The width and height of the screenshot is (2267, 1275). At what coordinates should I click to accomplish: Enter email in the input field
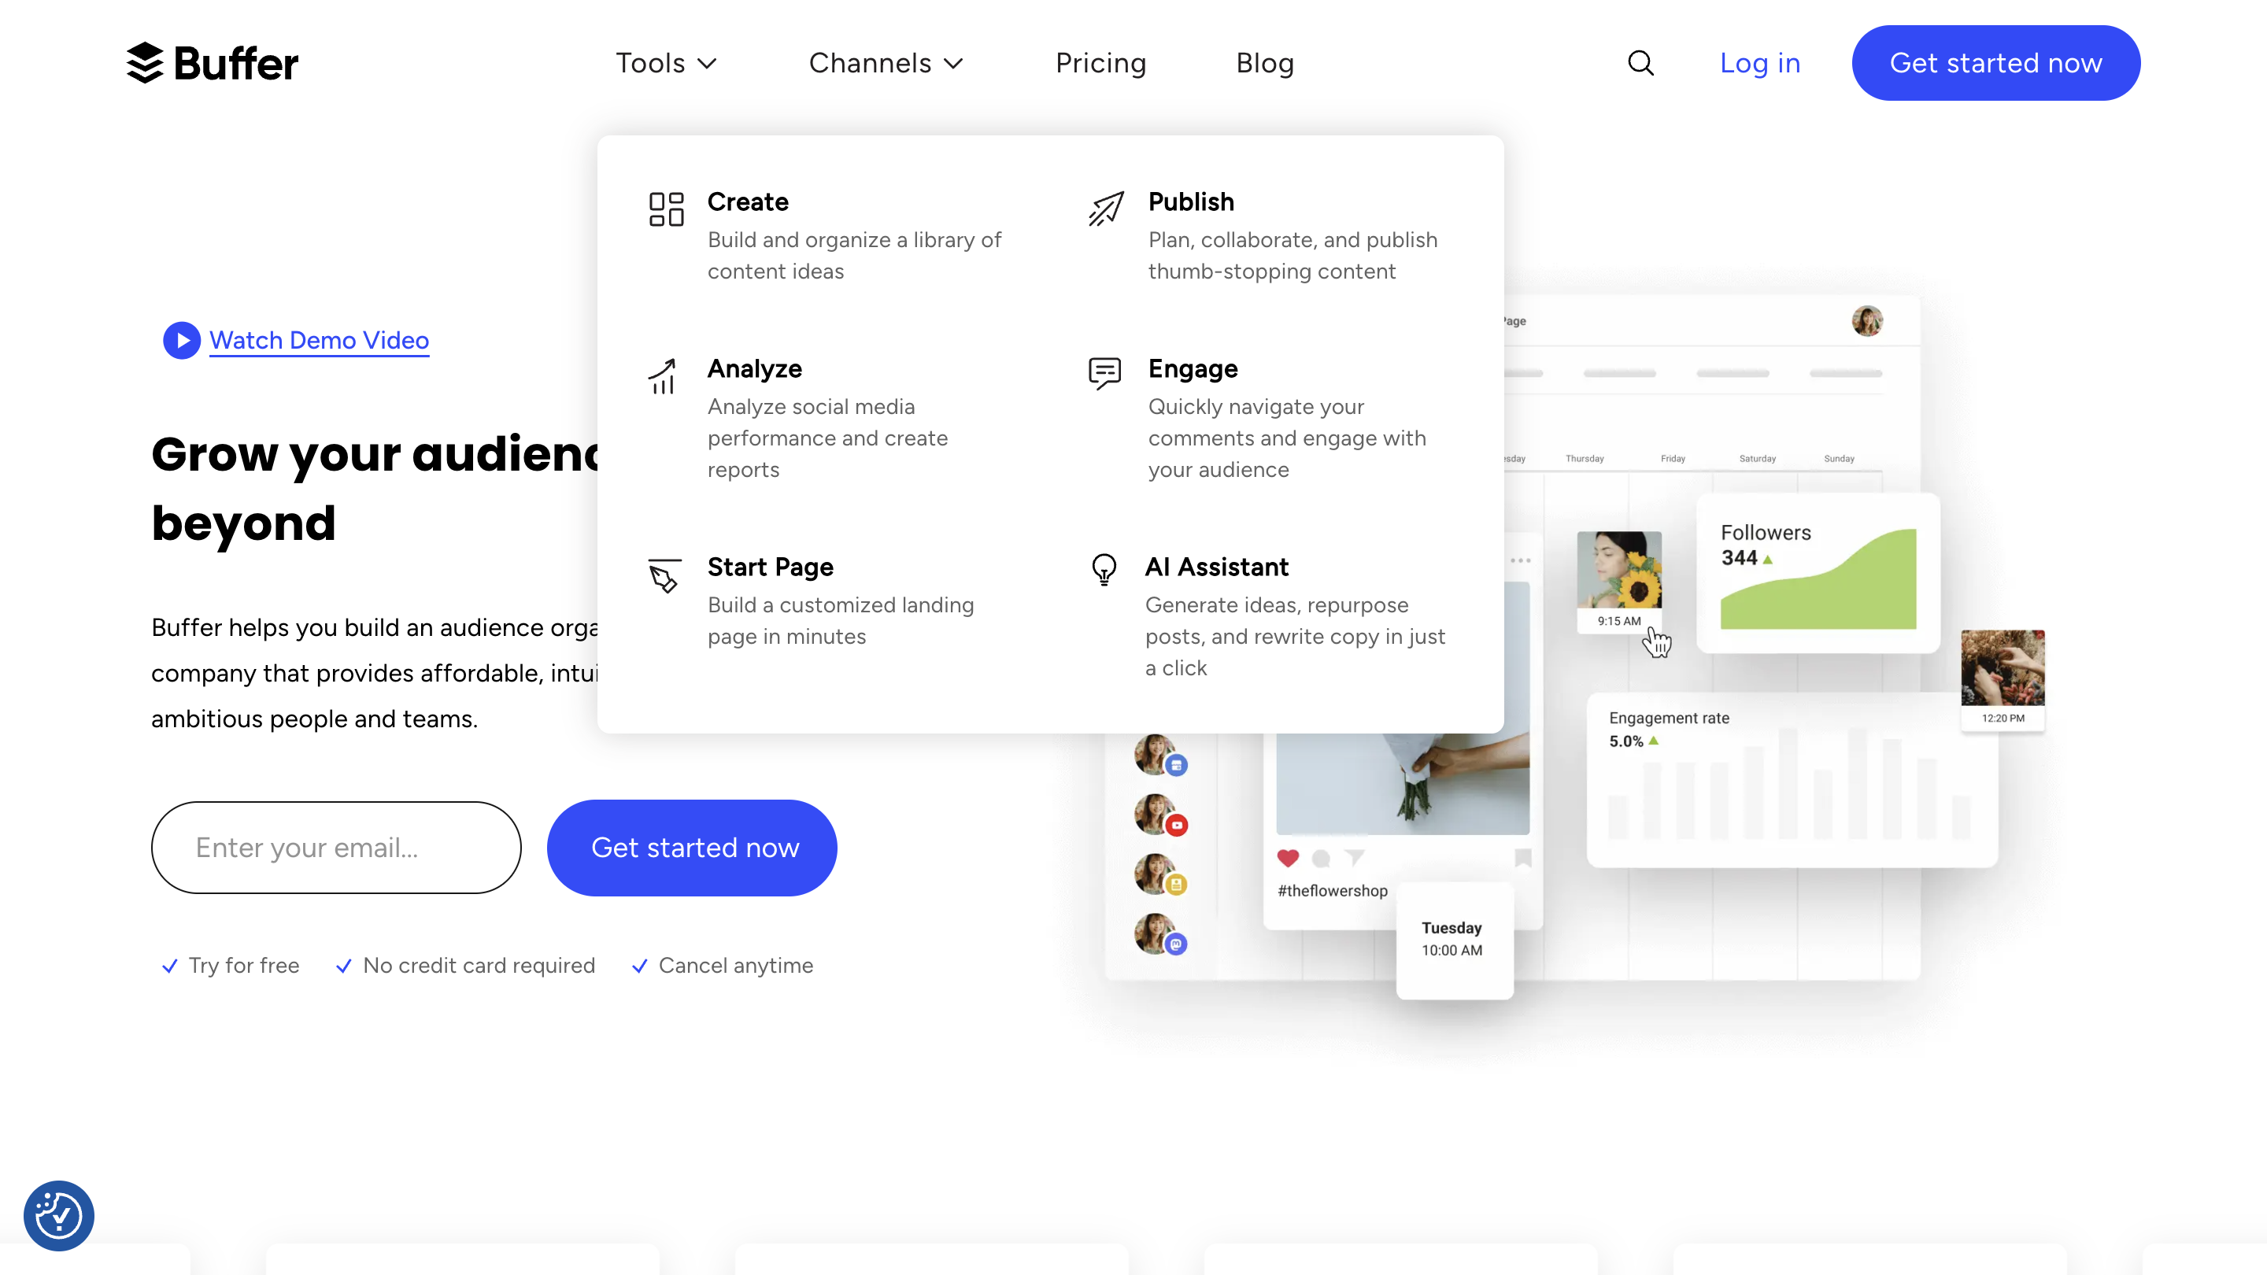pyautogui.click(x=336, y=847)
